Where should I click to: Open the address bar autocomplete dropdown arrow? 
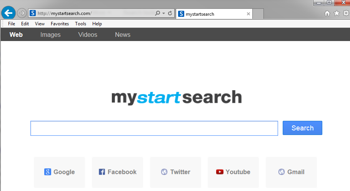coord(163,13)
